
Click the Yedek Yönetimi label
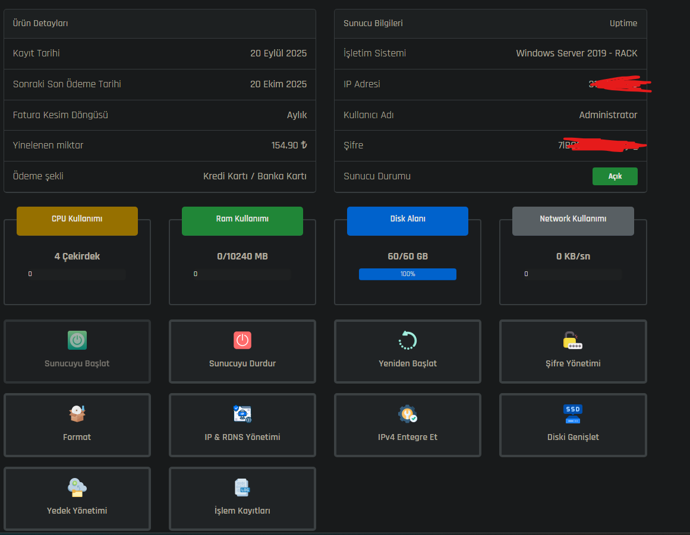click(x=77, y=511)
